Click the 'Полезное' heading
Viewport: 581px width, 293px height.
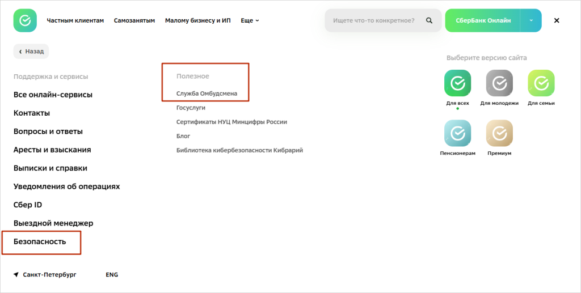pos(193,76)
